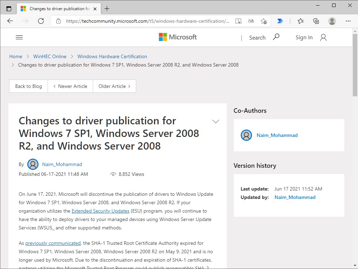Screen dimensions: 358x269
Task: Collapse the article using the title chevron
Action: (216, 121)
